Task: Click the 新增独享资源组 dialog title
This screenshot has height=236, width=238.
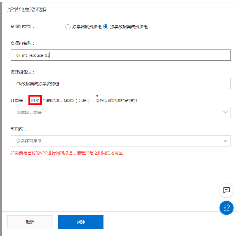Action: click(x=27, y=10)
